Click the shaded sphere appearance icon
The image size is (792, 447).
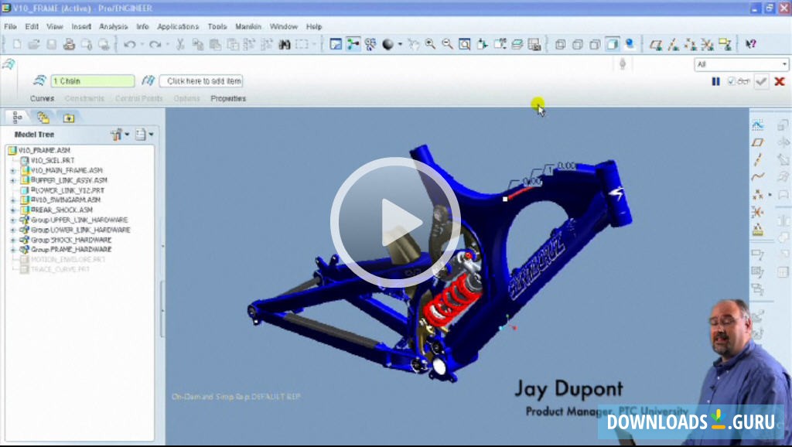[388, 44]
